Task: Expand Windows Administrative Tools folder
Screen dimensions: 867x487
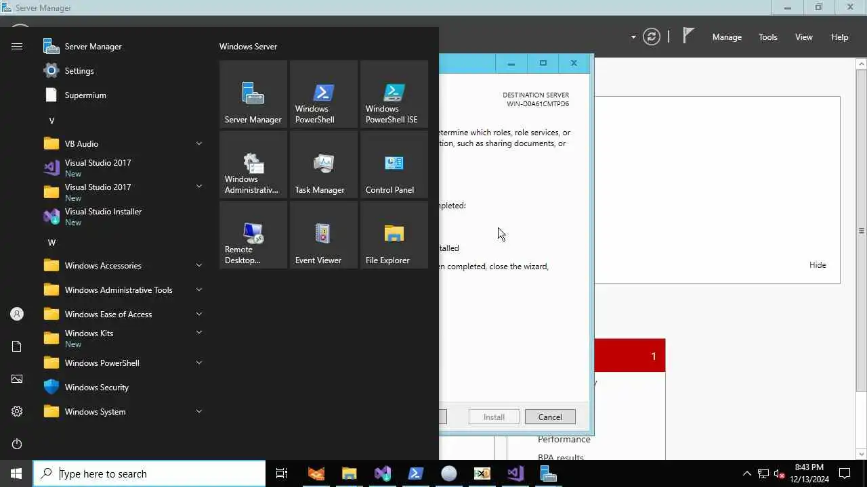Action: coord(124,290)
